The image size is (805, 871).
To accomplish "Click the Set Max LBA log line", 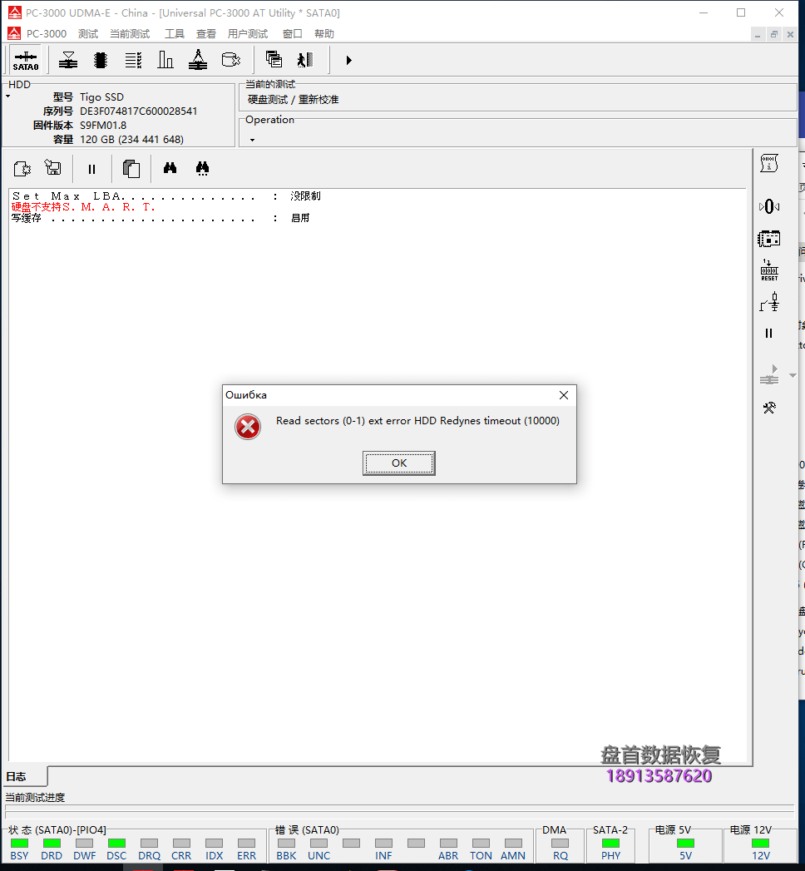I will click(x=166, y=196).
